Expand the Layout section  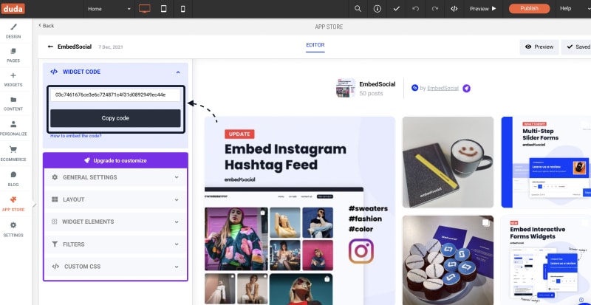tap(115, 199)
